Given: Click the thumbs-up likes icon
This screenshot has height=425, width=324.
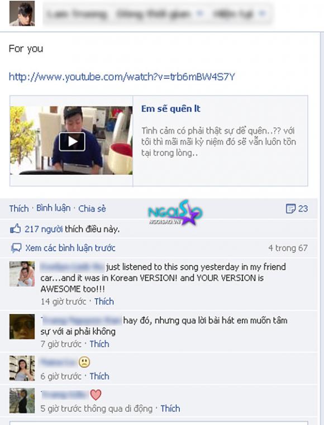Looking at the screenshot, I should [15, 229].
